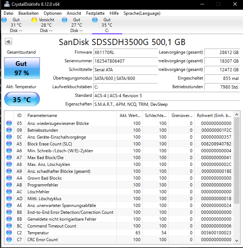Select the Anz. Geräte-Einschaltvorgänge row
Screen dimensions: 243x248
(x=119, y=137)
